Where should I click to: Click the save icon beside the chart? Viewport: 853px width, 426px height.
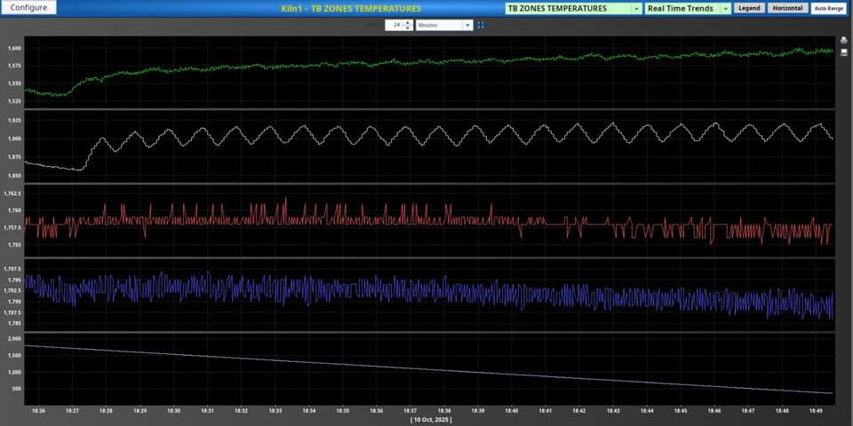pos(844,52)
